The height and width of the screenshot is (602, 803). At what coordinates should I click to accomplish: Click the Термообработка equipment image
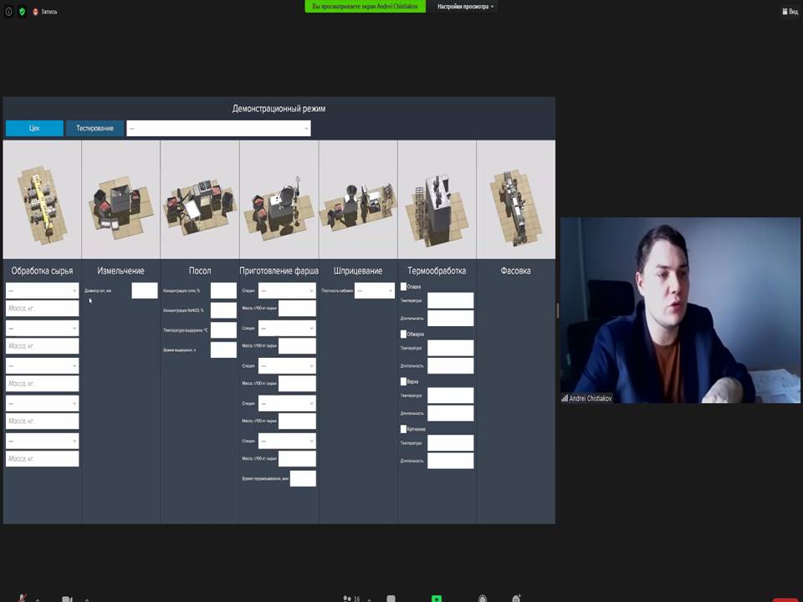click(437, 200)
